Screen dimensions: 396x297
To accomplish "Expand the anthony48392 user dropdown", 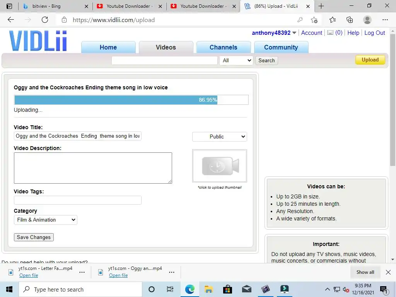I will pyautogui.click(x=294, y=33).
